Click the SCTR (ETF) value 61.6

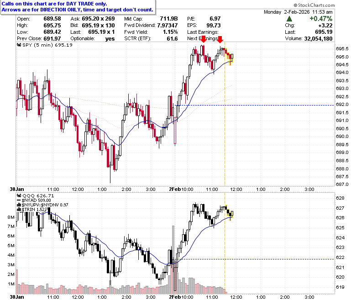tap(172, 38)
